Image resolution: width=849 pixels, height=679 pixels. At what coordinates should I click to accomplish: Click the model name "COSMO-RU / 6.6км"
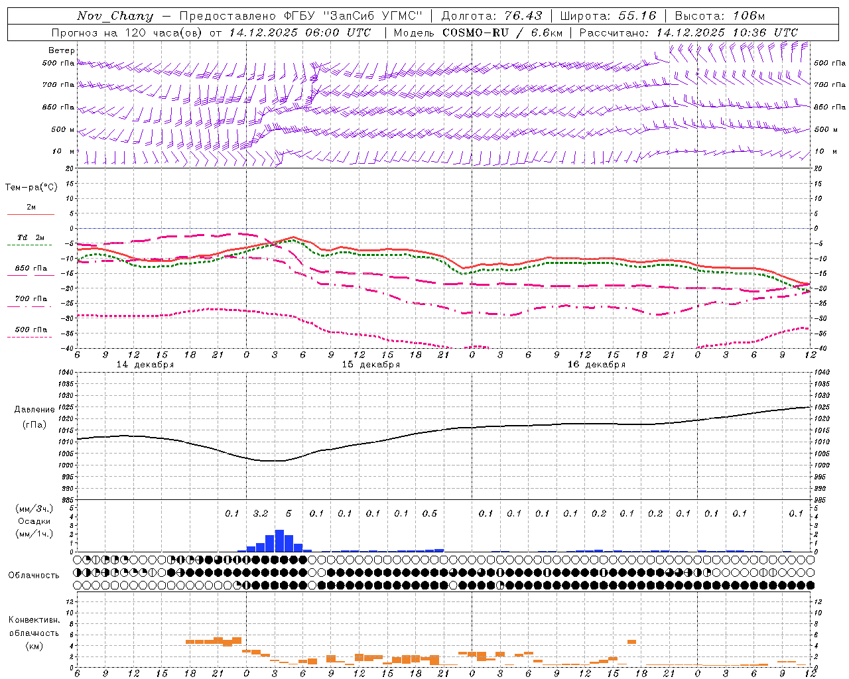point(502,32)
